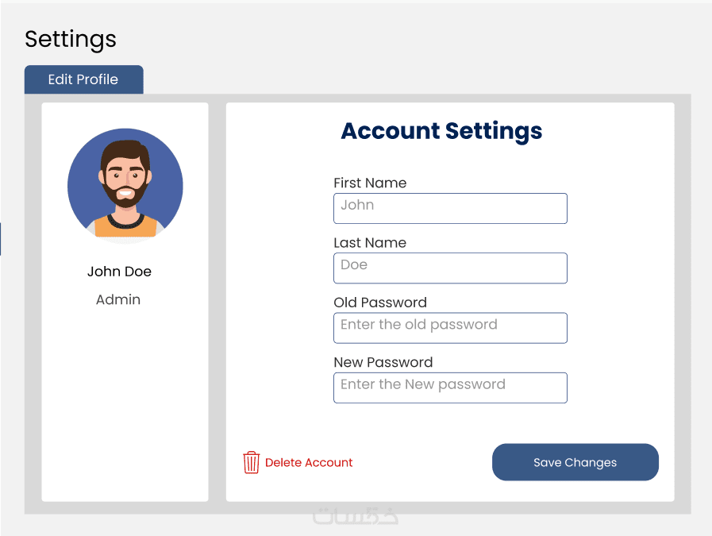Focus the Last Name input field
712x536 pixels.
pos(450,268)
